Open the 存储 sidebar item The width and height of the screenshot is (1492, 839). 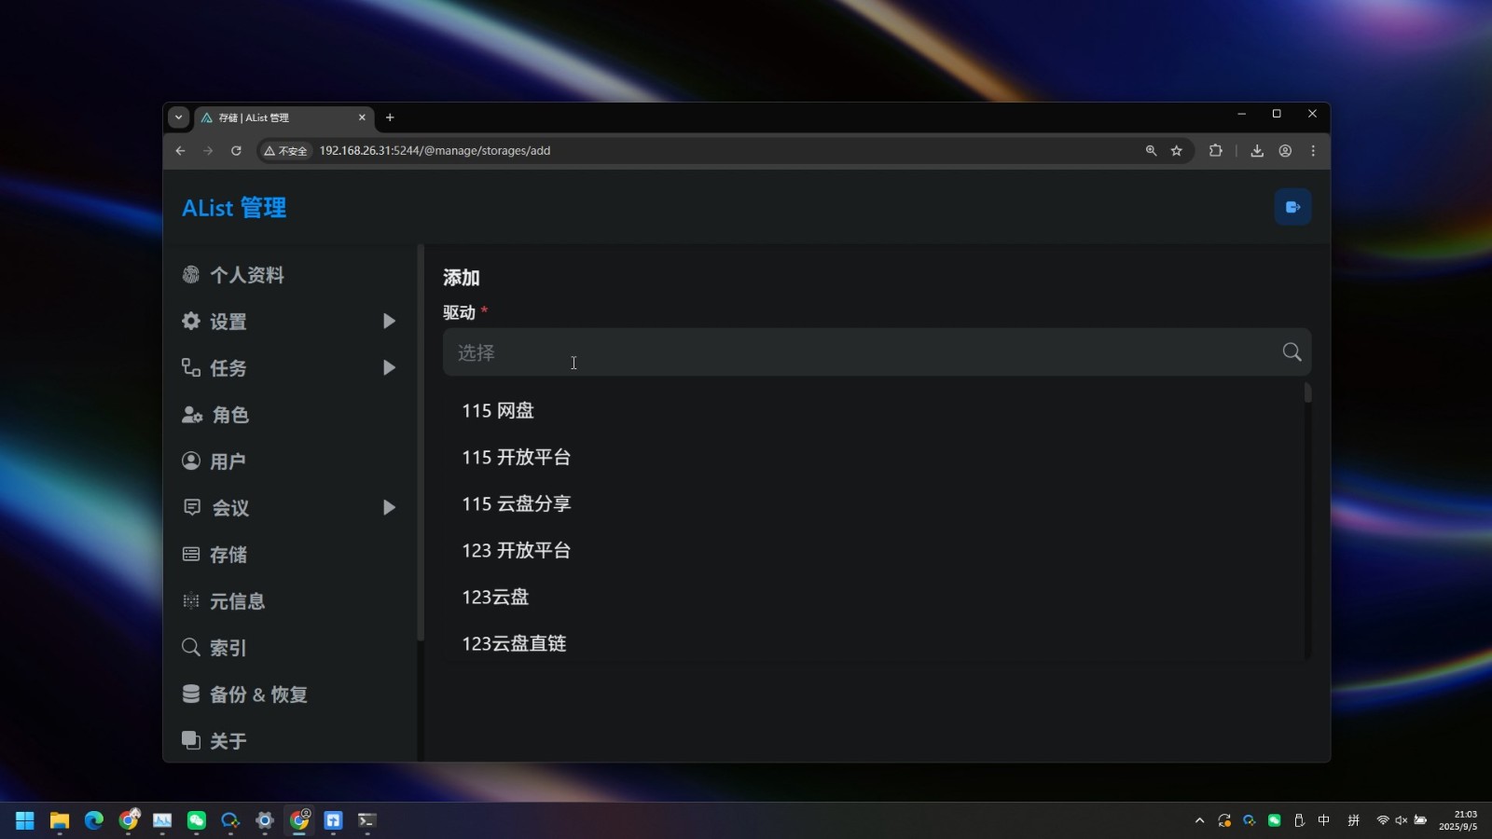(228, 555)
